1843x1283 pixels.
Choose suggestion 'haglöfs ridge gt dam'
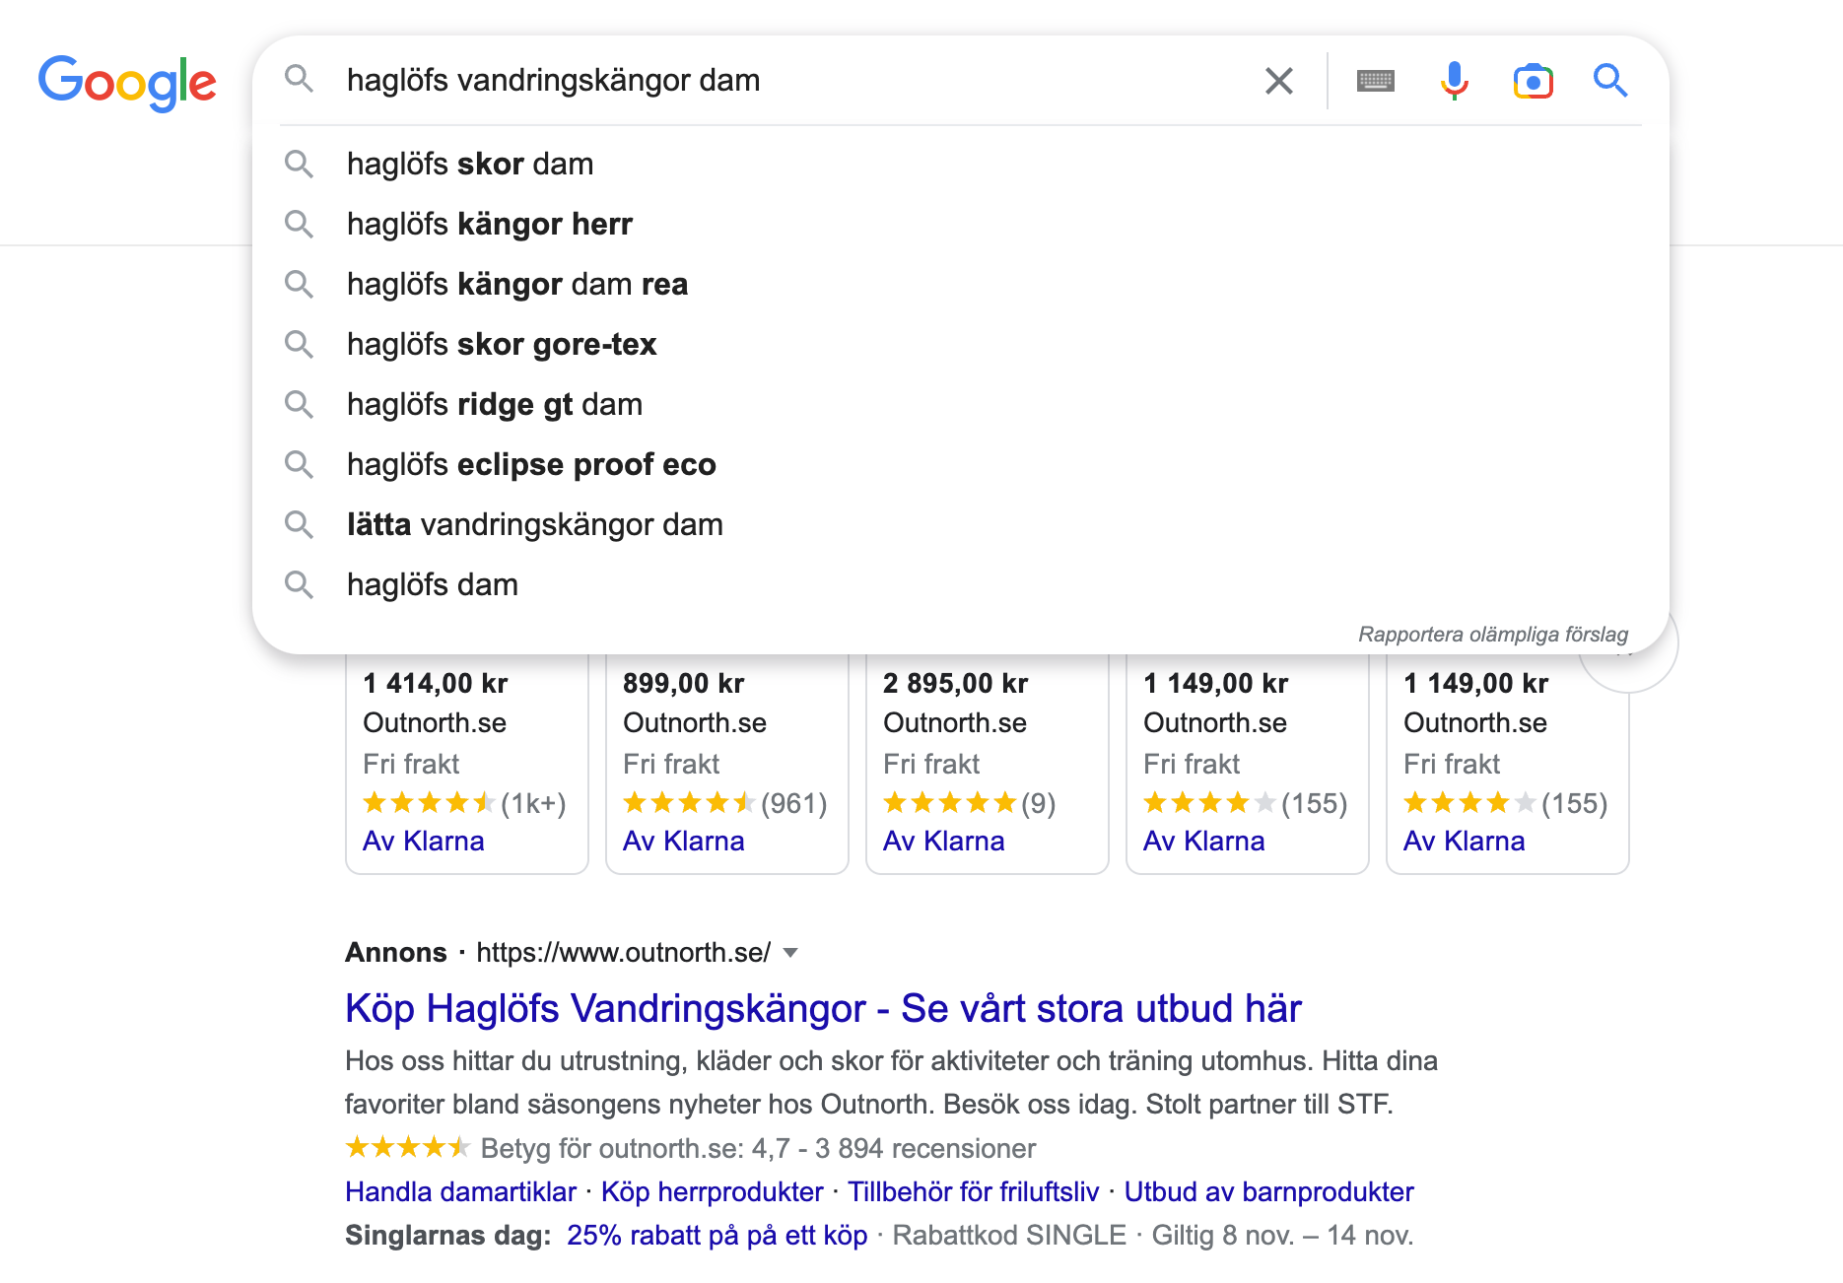coord(961,404)
